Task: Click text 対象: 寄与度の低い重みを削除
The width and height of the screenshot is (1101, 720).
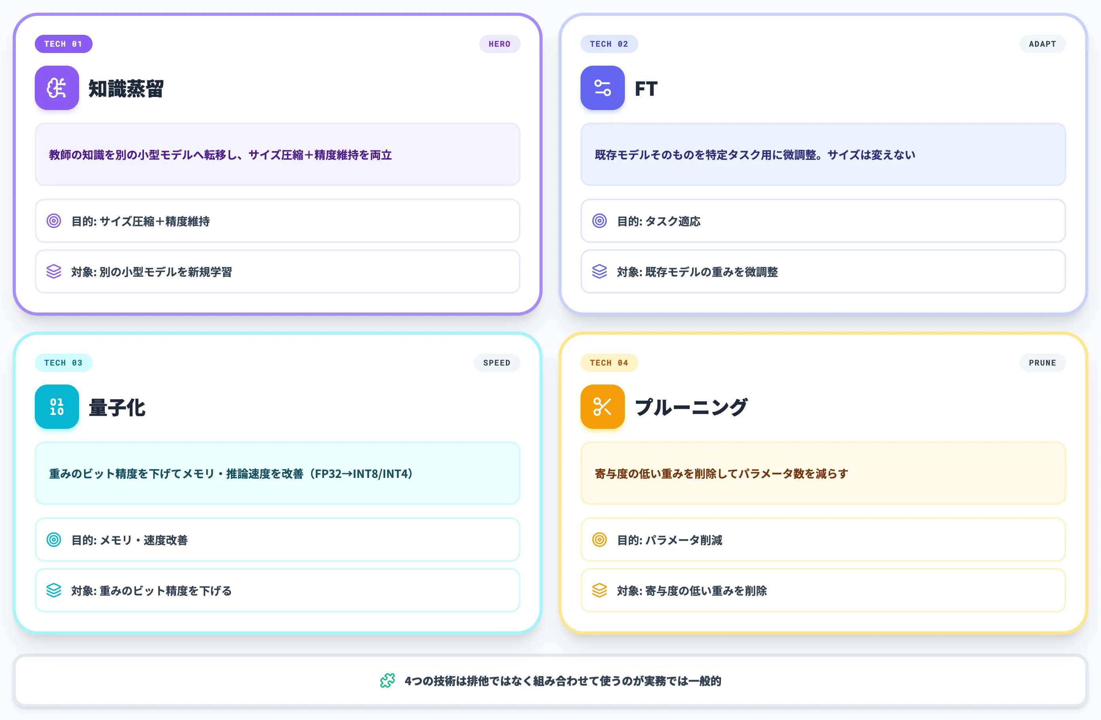Action: pos(692,590)
